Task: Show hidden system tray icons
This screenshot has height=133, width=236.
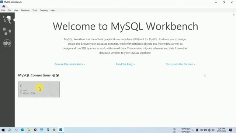Action: click(x=193, y=130)
